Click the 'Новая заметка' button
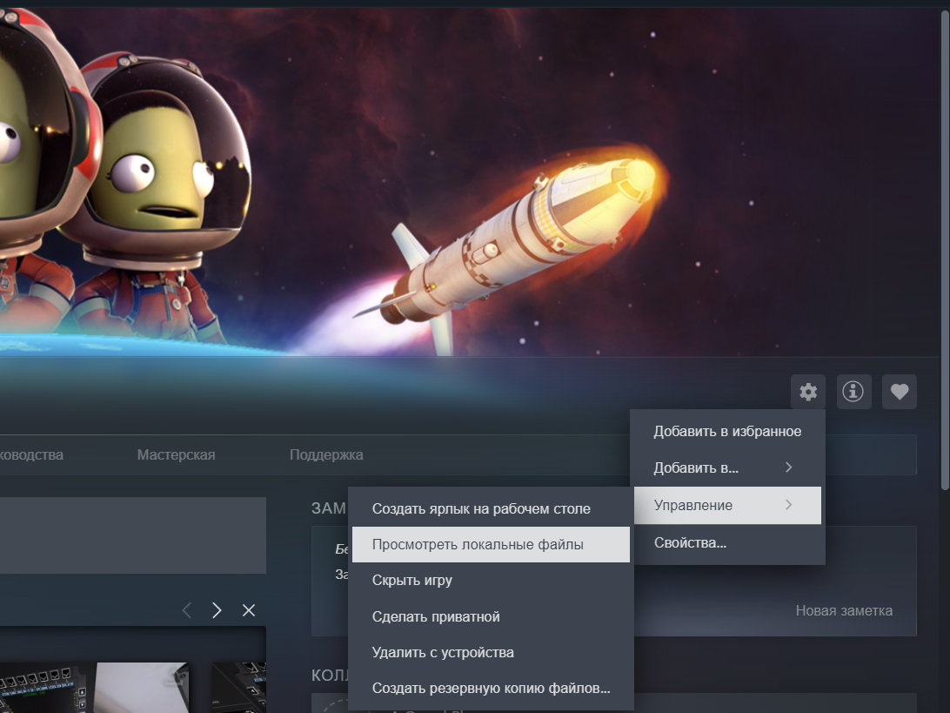This screenshot has height=713, width=950. (843, 610)
